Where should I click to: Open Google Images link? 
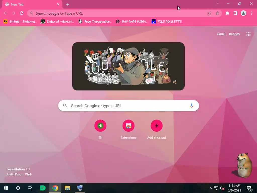(234, 34)
